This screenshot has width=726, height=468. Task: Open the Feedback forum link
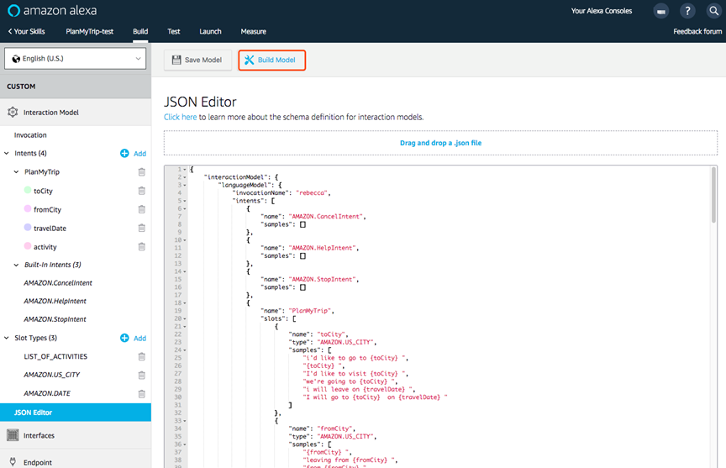(697, 31)
